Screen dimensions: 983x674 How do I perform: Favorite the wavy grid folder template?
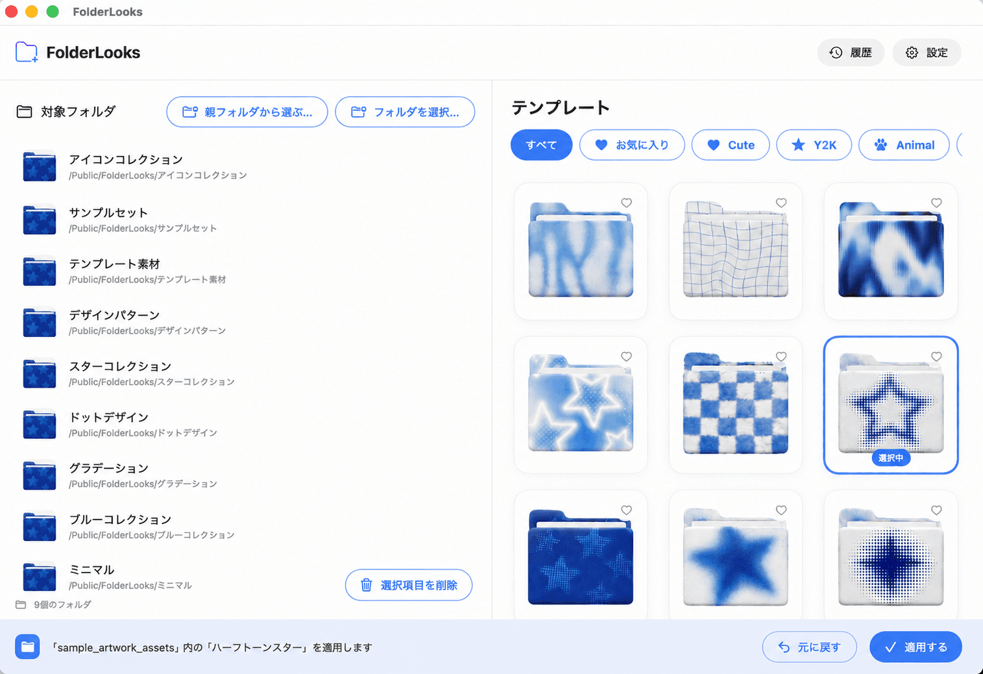tap(781, 203)
